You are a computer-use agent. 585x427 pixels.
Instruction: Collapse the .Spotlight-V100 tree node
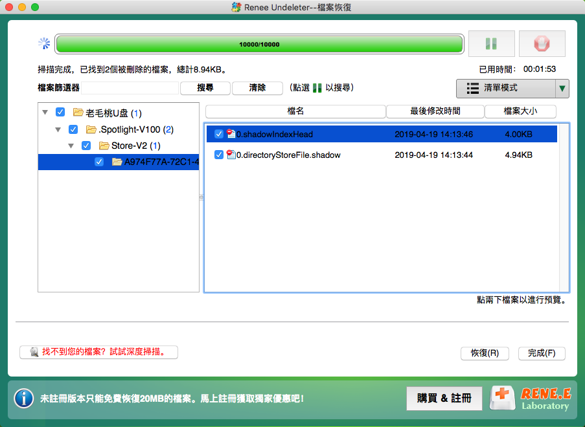point(58,129)
